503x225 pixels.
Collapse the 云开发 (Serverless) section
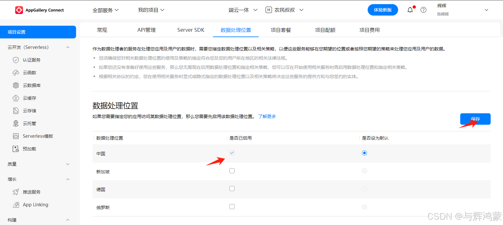(68, 47)
